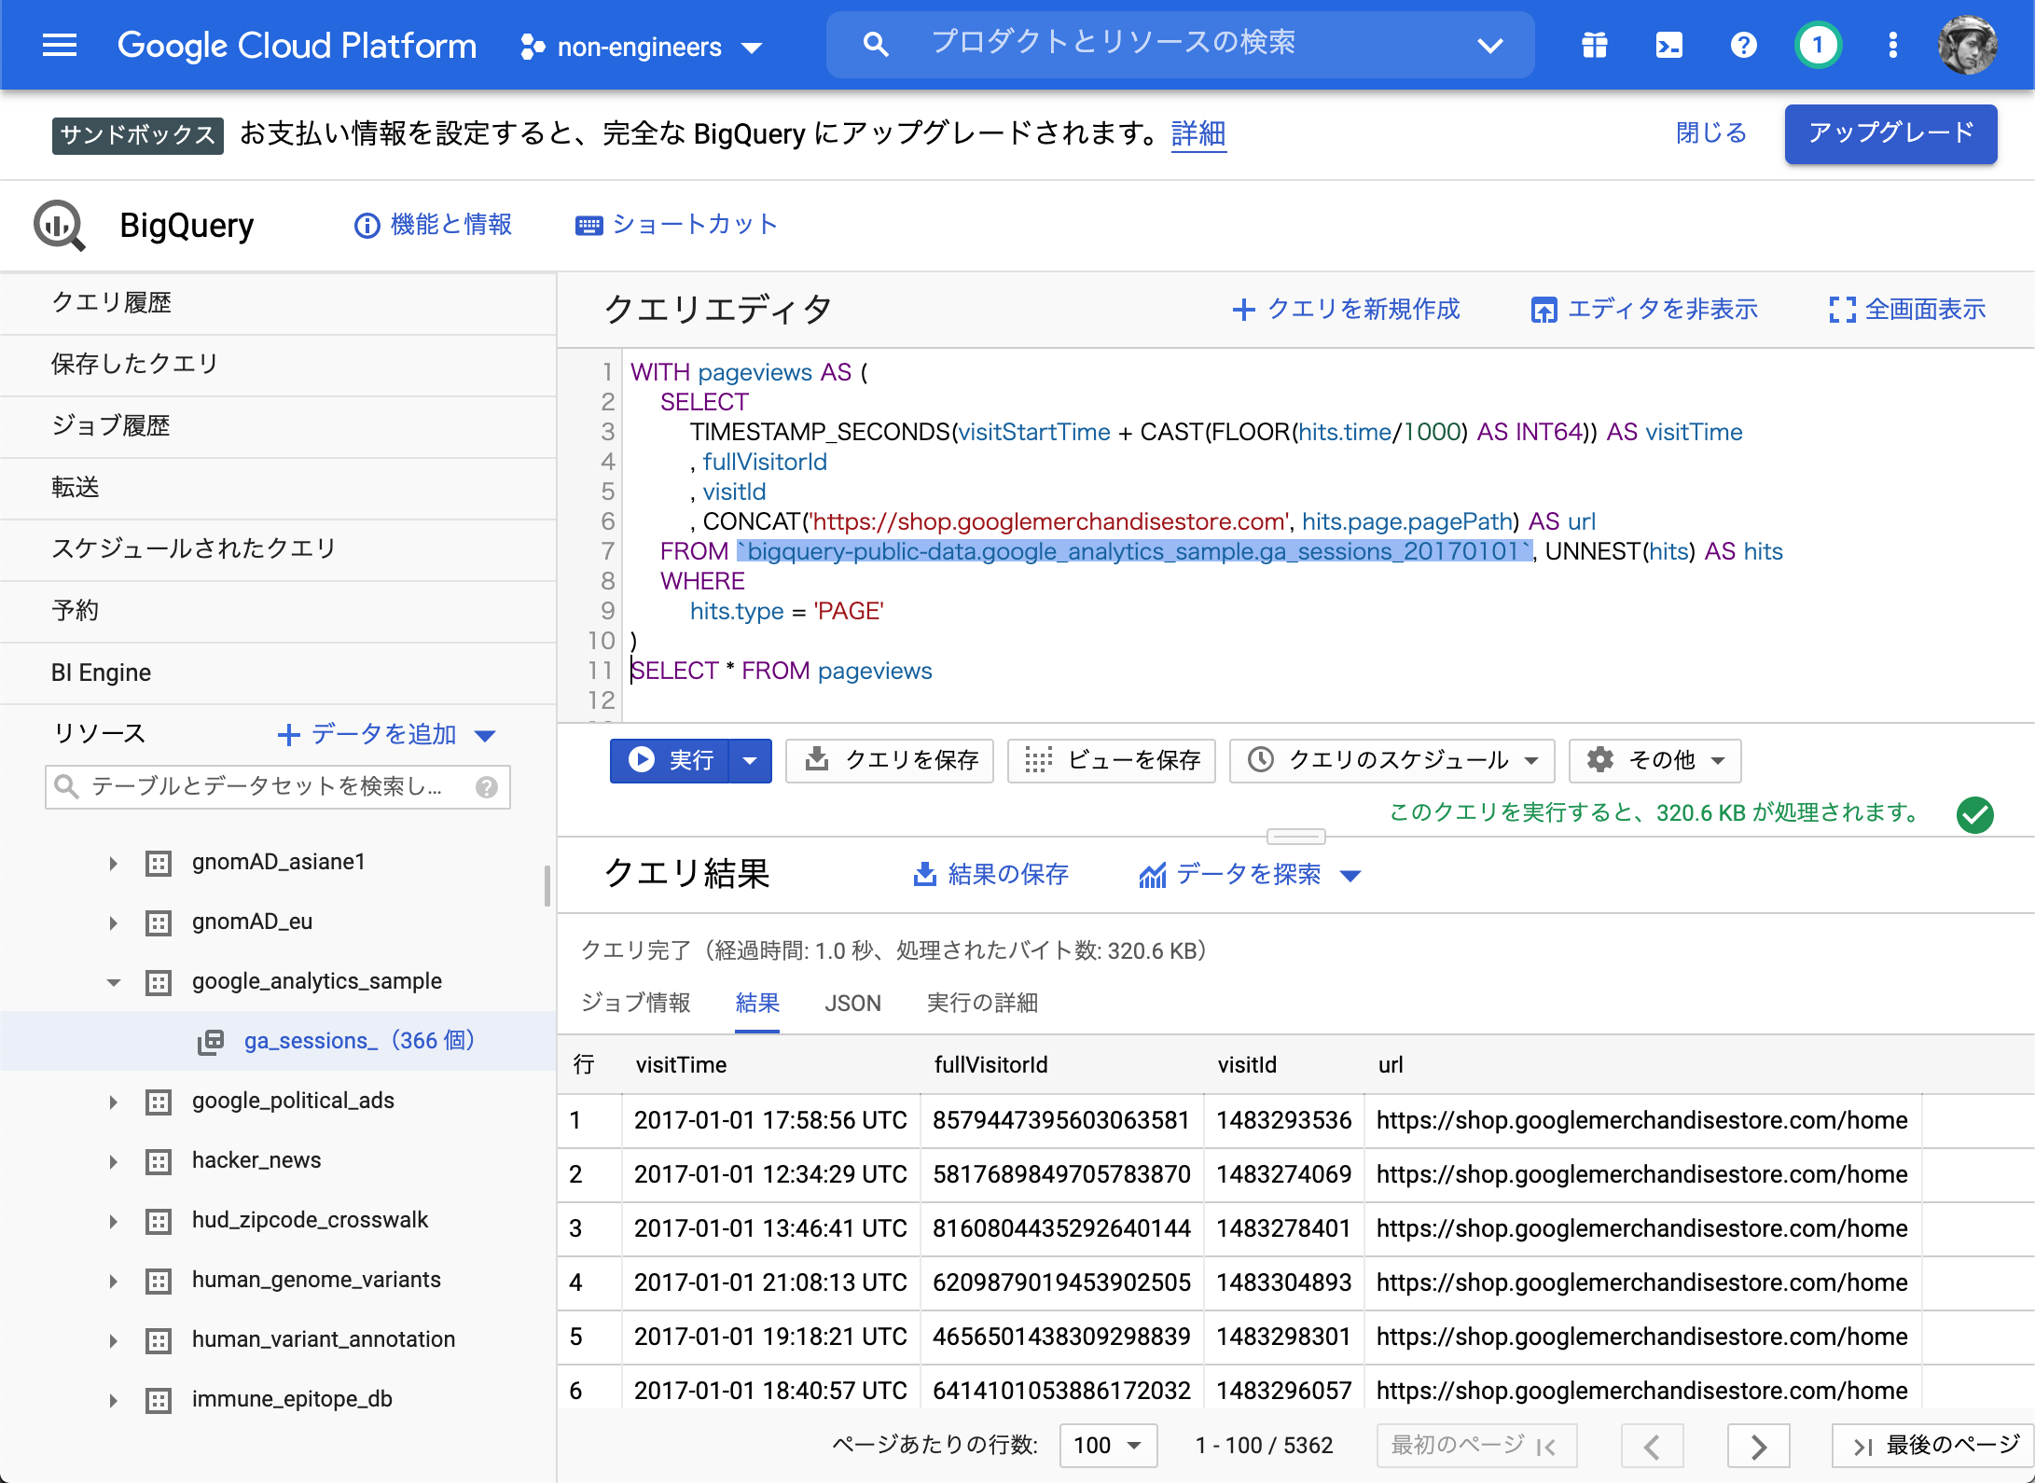The image size is (2035, 1483).
Task: Click アップグレード button
Action: 1890,133
